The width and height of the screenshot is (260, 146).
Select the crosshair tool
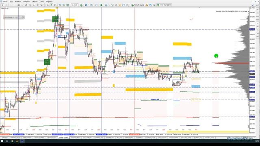(x=6, y=5)
